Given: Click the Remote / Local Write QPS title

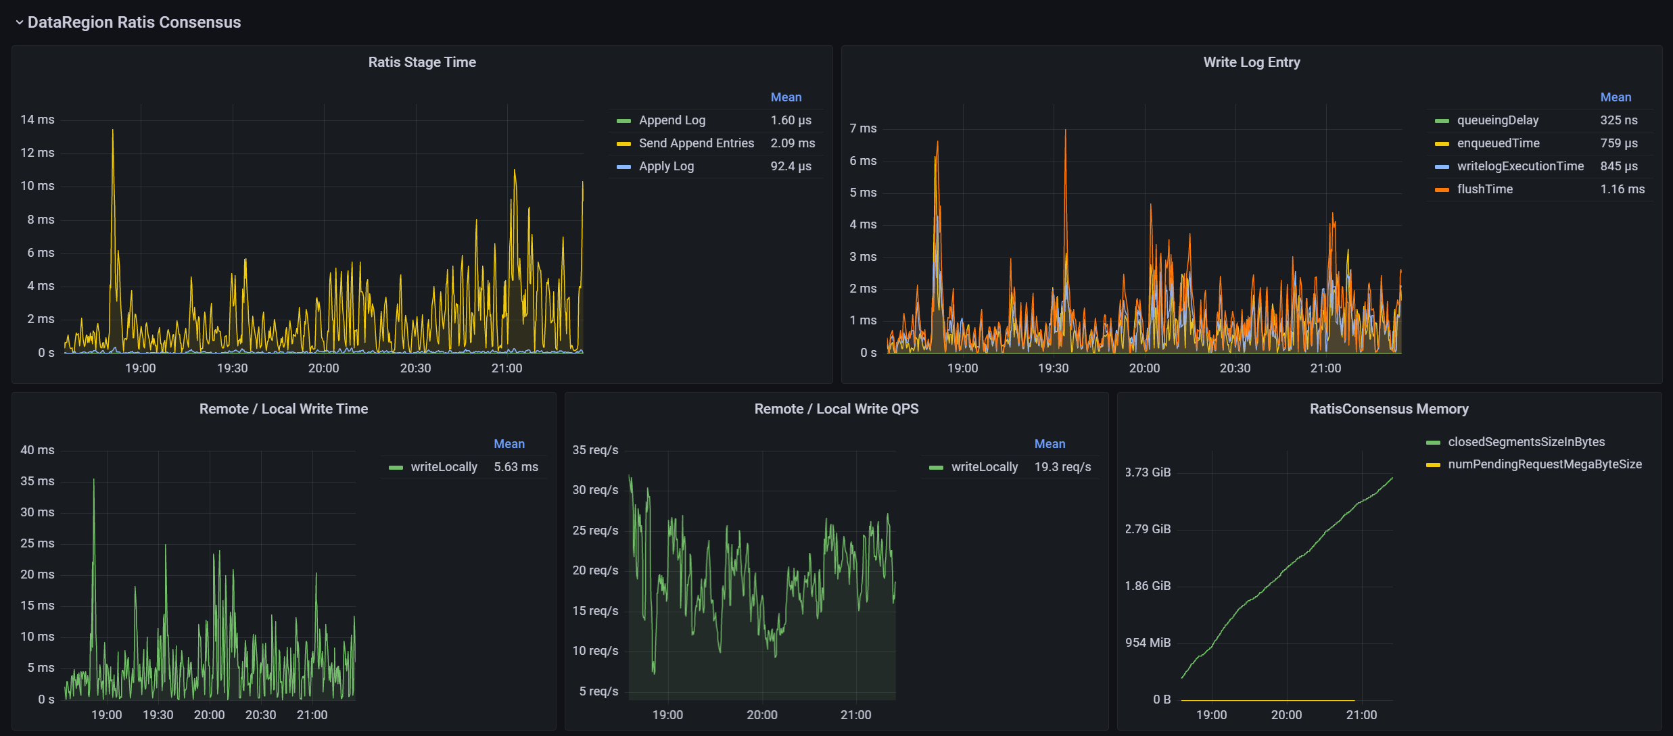Looking at the screenshot, I should click(x=836, y=409).
